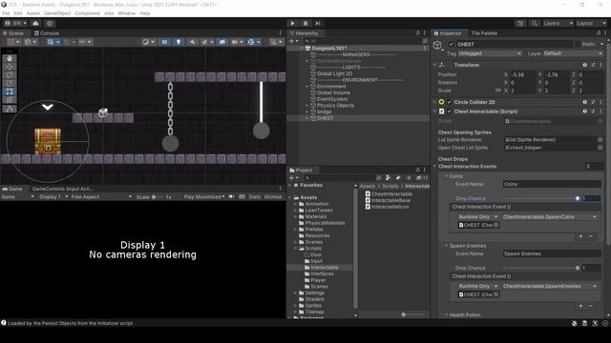Open the Tag Untagged dropdown

click(490, 53)
